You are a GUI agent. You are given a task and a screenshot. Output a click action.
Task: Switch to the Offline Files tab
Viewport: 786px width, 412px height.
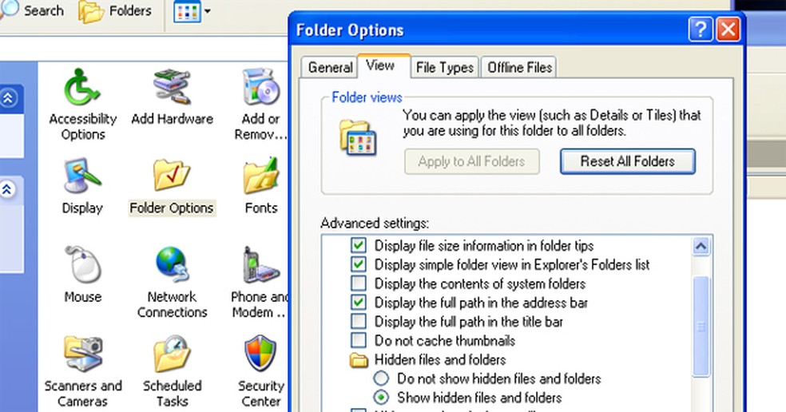pos(519,67)
